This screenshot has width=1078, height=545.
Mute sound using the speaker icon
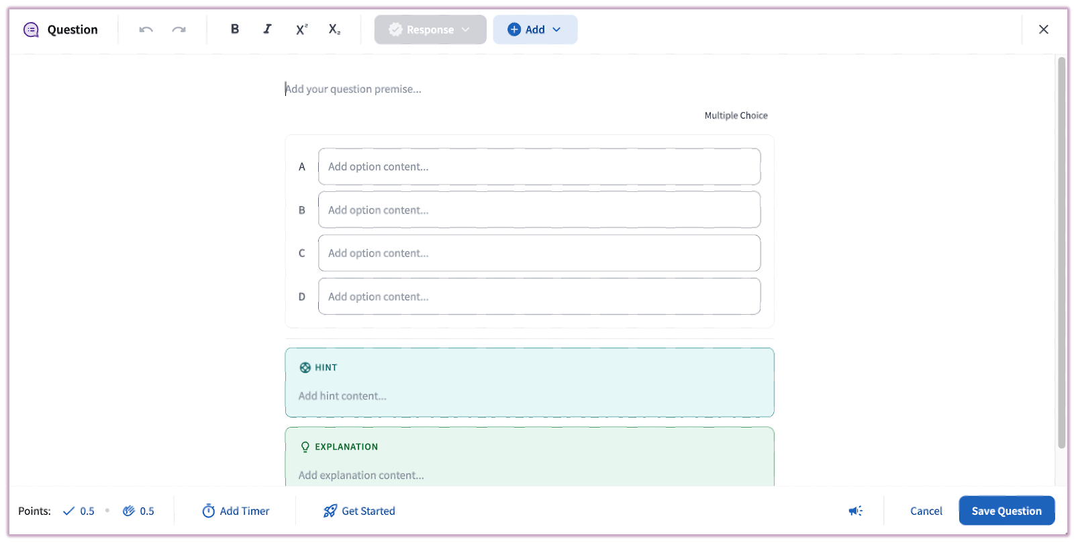point(855,511)
